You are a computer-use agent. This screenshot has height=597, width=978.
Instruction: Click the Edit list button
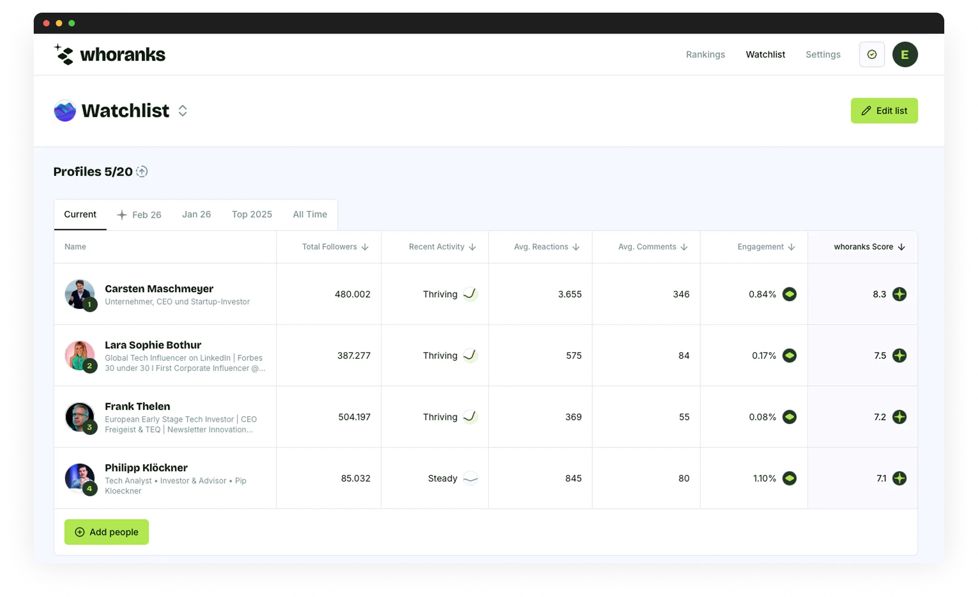pos(884,111)
